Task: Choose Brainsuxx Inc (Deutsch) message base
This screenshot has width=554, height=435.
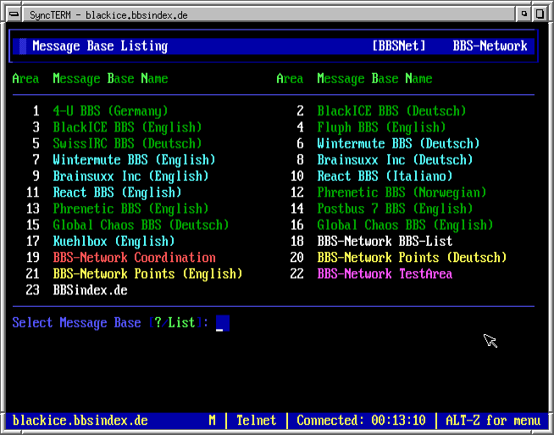Action: pyautogui.click(x=395, y=160)
